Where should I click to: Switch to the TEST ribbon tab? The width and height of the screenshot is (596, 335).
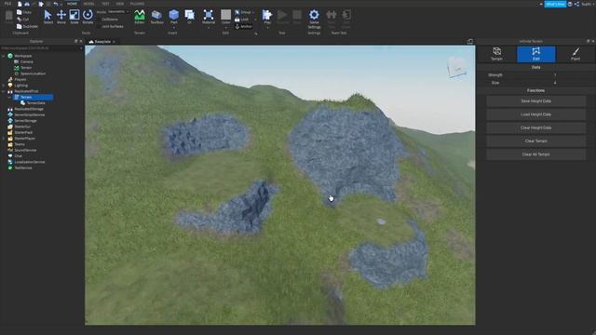pos(105,4)
